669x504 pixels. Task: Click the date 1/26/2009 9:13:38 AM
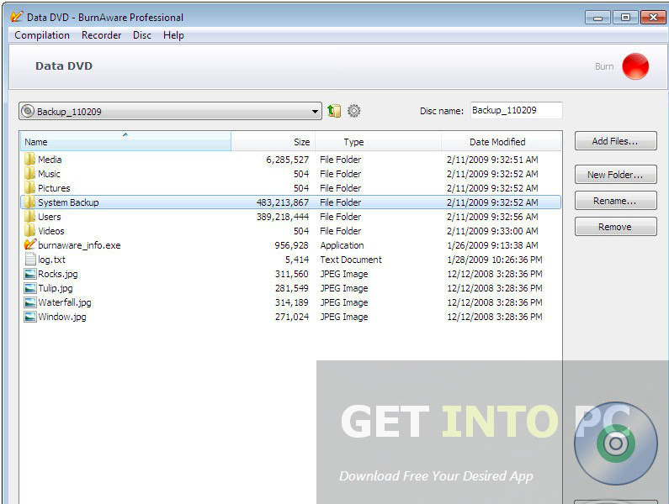[x=492, y=245]
